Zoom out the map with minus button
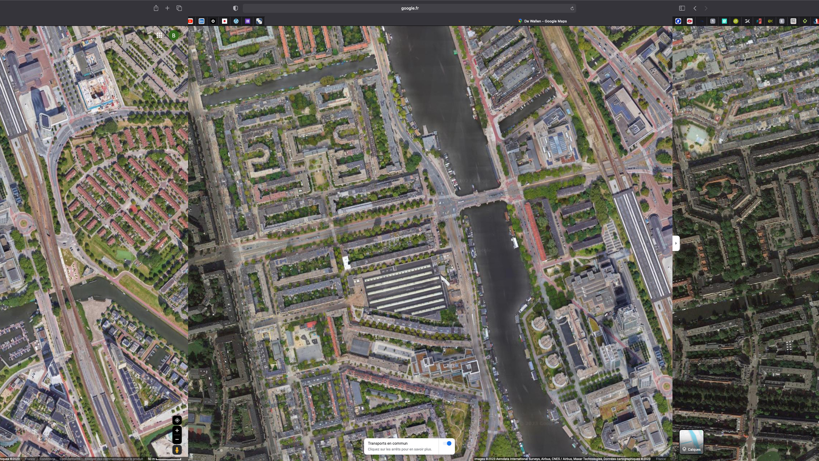This screenshot has width=819, height=461. 177,439
